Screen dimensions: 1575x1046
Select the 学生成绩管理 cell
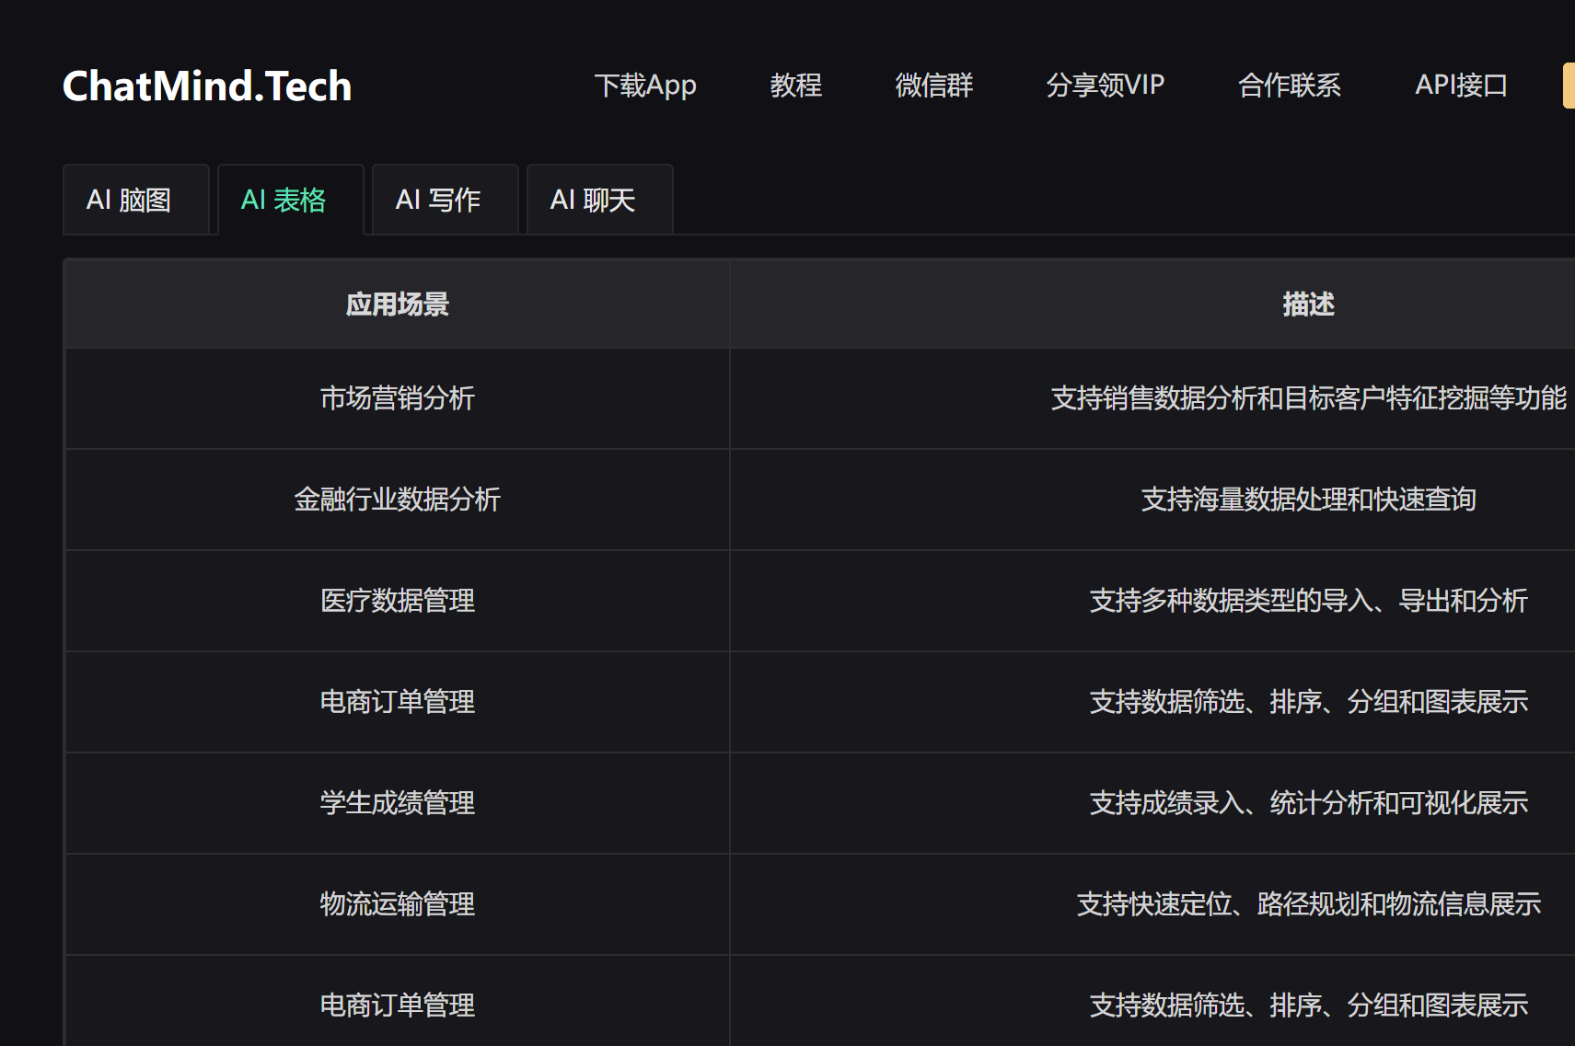coord(398,803)
